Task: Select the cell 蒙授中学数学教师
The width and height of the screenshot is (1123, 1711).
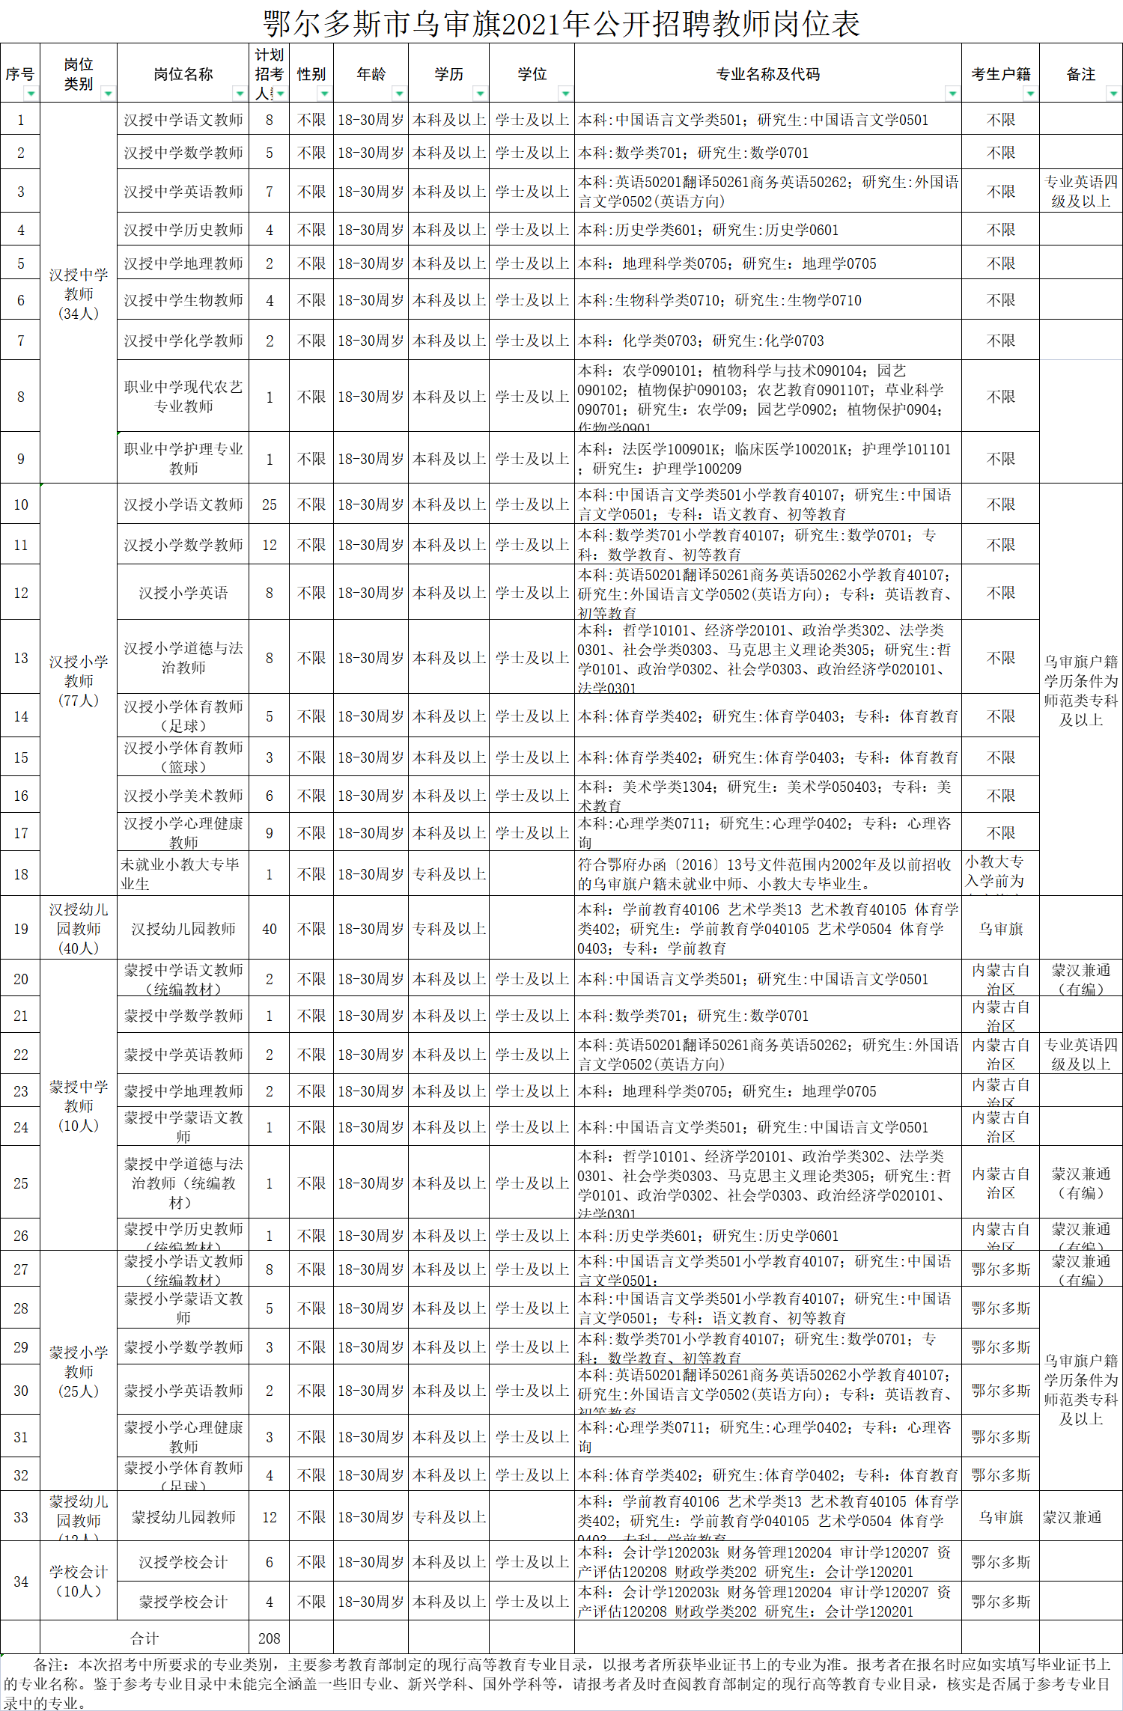Action: click(183, 1016)
